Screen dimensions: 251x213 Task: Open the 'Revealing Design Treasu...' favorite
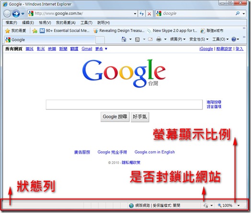pos(119,31)
